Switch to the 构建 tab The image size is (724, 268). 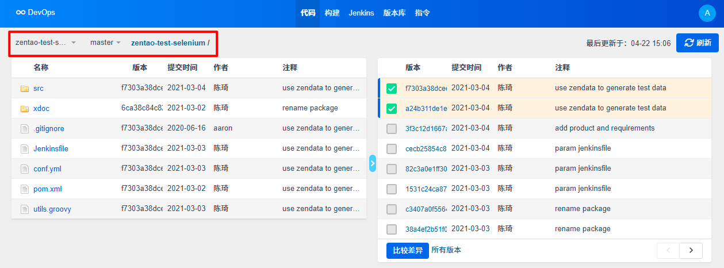click(x=332, y=13)
